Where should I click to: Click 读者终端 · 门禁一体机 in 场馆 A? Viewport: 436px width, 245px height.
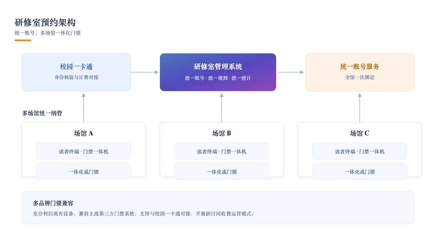[x=84, y=151]
